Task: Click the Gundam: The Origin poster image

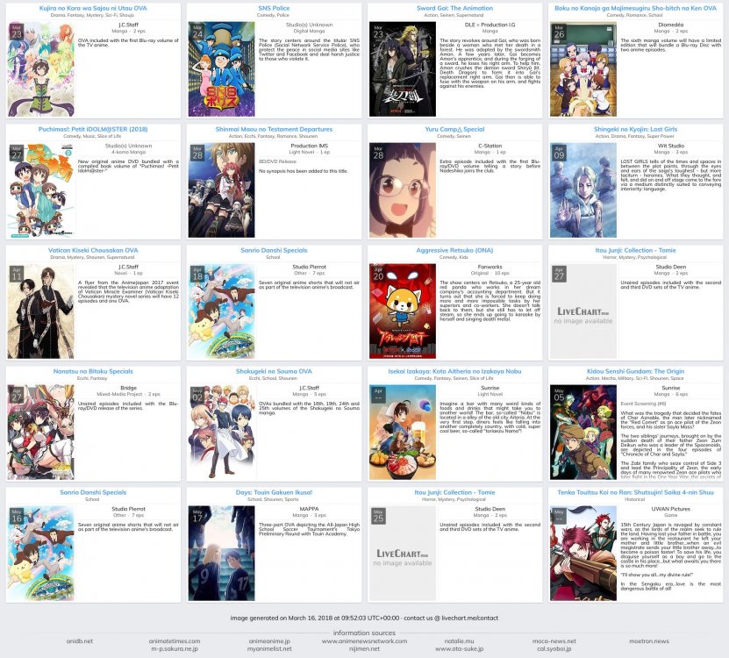Action: click(583, 433)
